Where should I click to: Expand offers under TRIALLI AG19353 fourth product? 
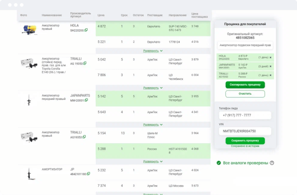point(153,161)
